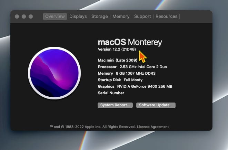Click the Serial Number label

(x=111, y=93)
